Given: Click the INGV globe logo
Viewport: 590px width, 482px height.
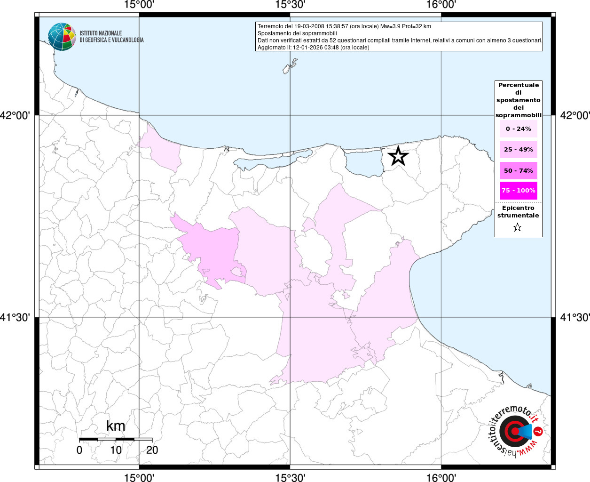Looking at the screenshot, I should tap(62, 37).
